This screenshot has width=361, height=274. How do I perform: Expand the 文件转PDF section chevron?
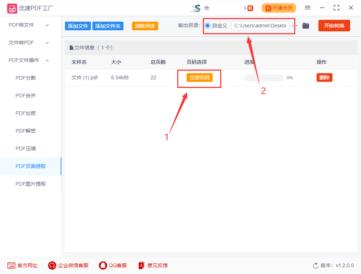tap(47, 43)
